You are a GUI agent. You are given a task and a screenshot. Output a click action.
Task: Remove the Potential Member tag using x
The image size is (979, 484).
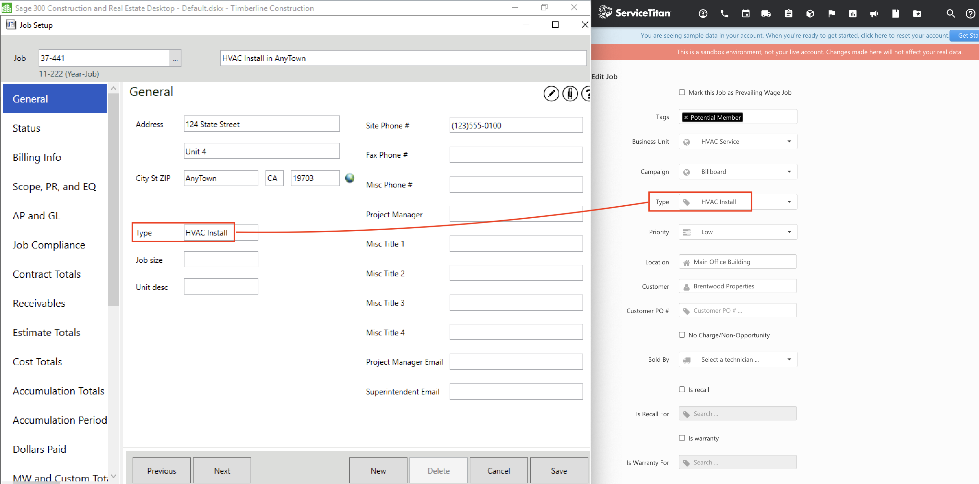click(686, 117)
